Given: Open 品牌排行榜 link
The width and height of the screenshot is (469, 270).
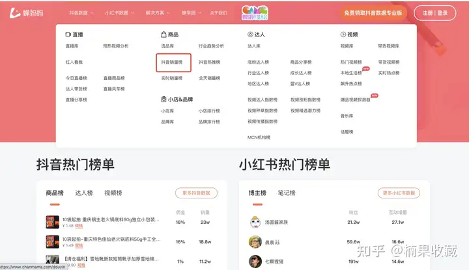Looking at the screenshot, I should (x=209, y=122).
